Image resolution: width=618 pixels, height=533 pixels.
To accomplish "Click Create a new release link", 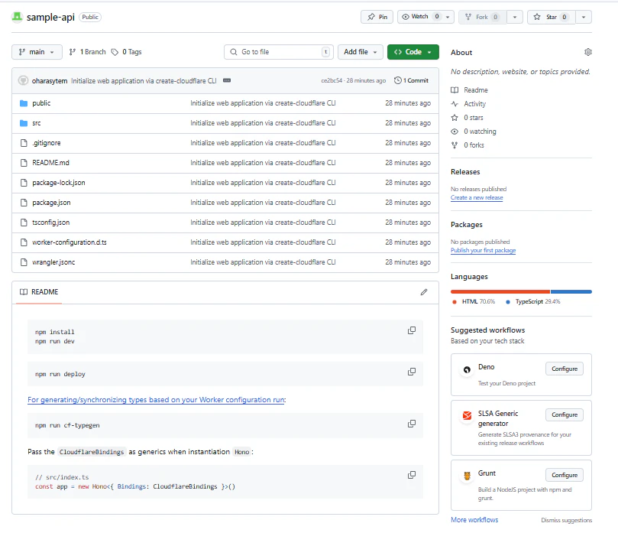I will point(477,197).
